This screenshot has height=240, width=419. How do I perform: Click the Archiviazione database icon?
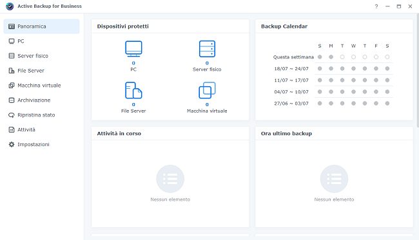coord(12,100)
